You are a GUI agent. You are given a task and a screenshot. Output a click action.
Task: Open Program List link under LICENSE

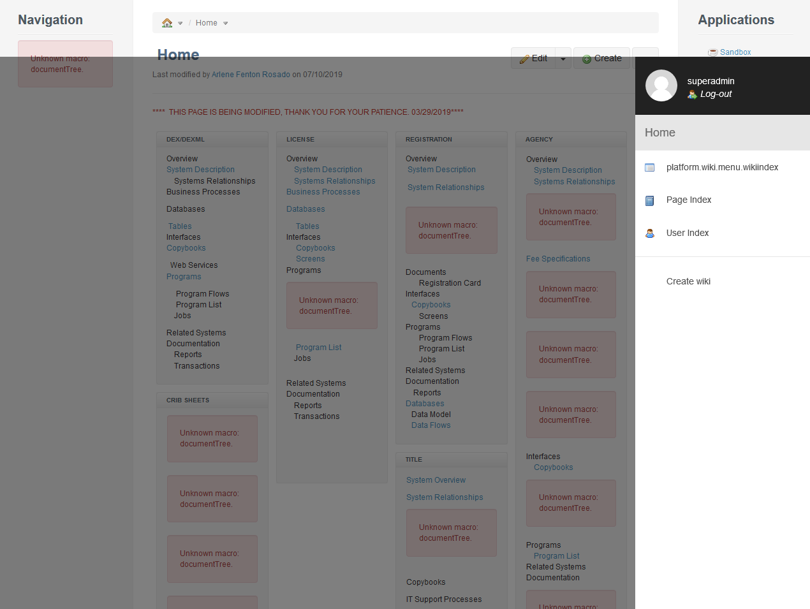(318, 348)
